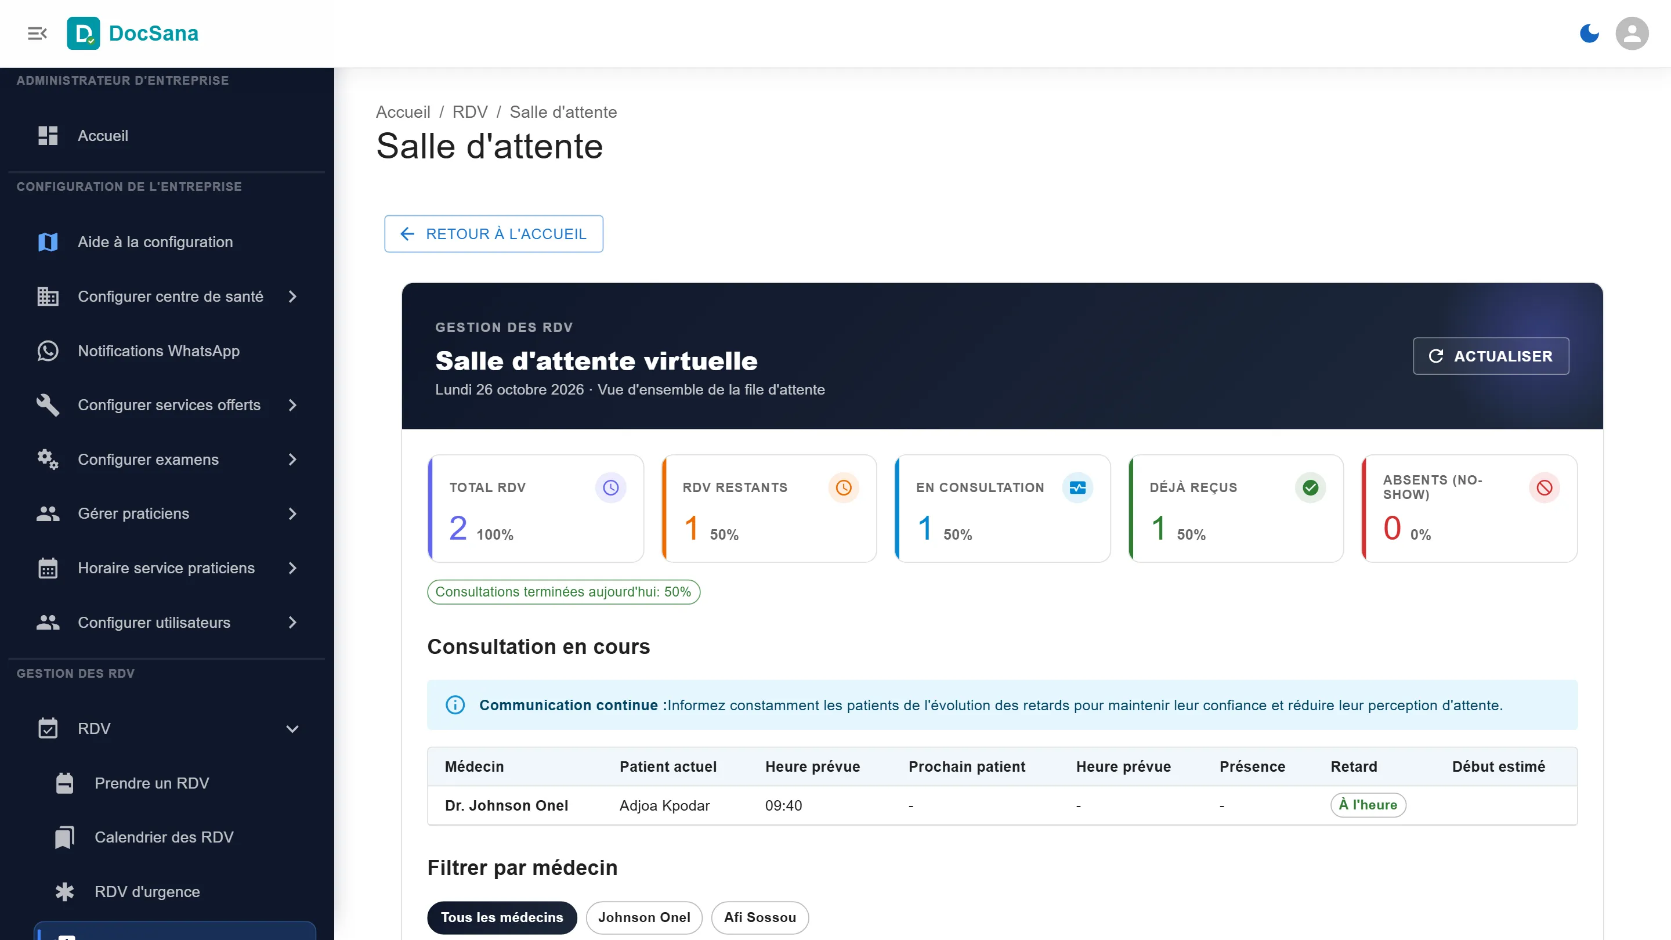Expand Horaire service praticiens chevron

pyautogui.click(x=292, y=568)
